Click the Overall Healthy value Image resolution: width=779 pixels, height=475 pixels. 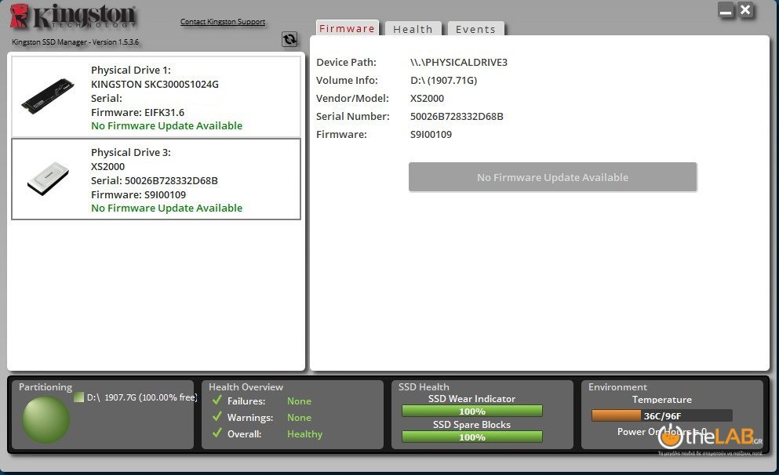pos(304,433)
